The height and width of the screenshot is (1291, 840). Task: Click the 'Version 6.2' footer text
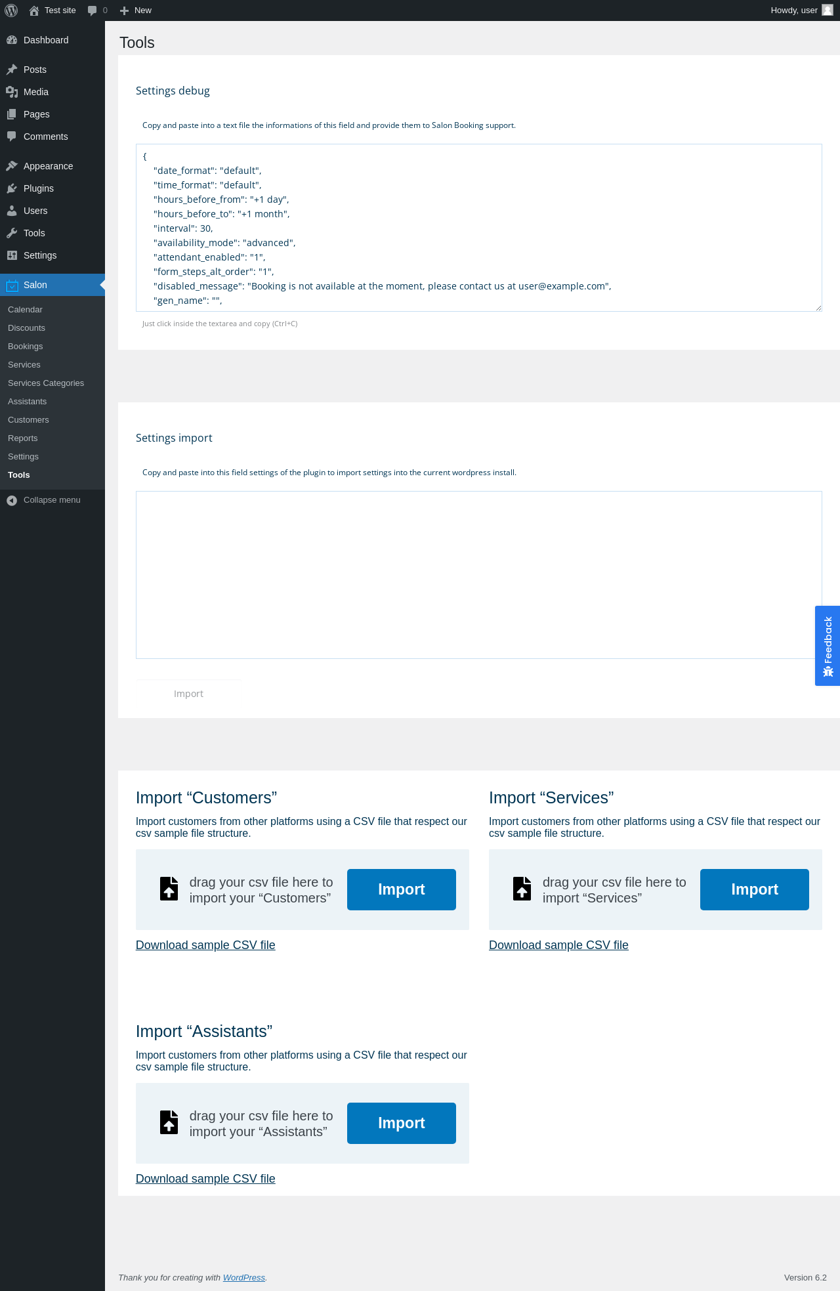click(805, 1277)
